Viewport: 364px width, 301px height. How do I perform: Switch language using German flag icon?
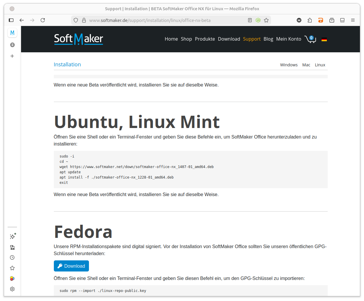324,39
